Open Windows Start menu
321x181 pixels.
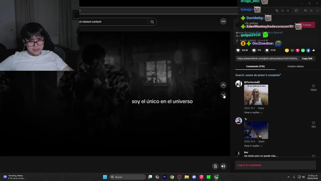105,177
